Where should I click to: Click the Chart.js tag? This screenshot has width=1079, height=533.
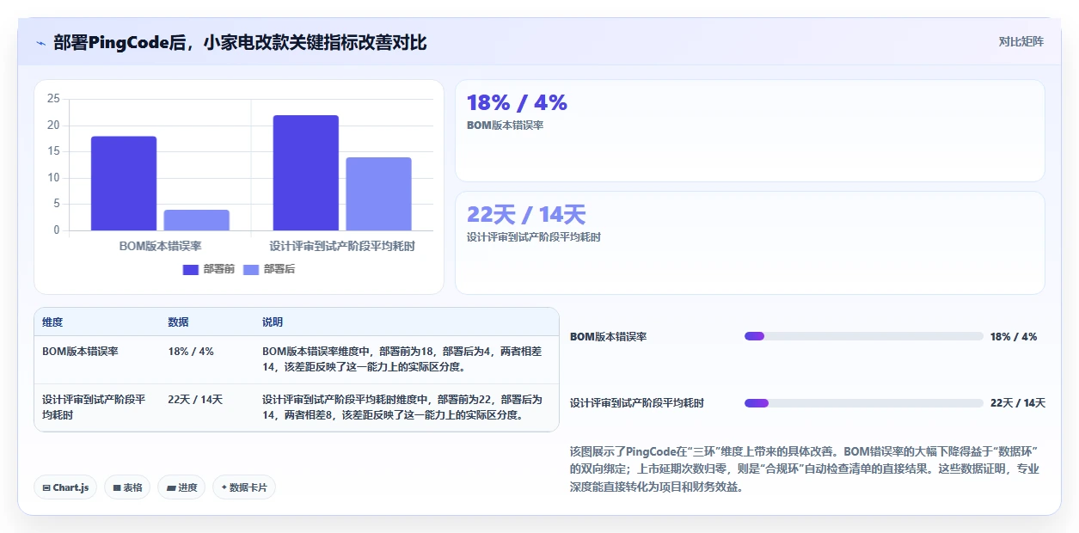[66, 487]
